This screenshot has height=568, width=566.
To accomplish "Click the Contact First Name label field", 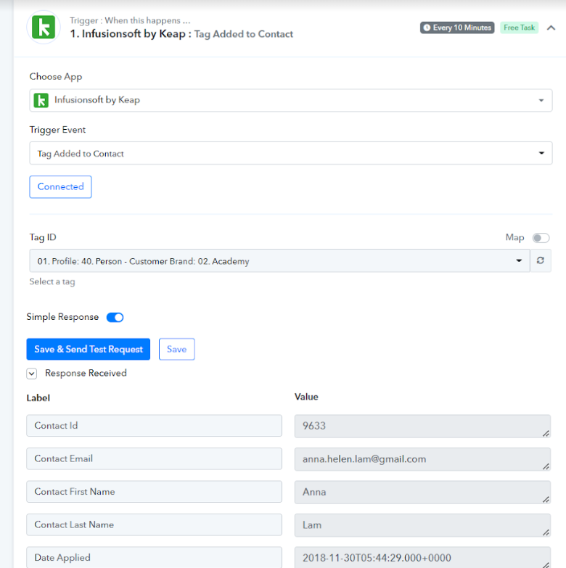I will [154, 492].
